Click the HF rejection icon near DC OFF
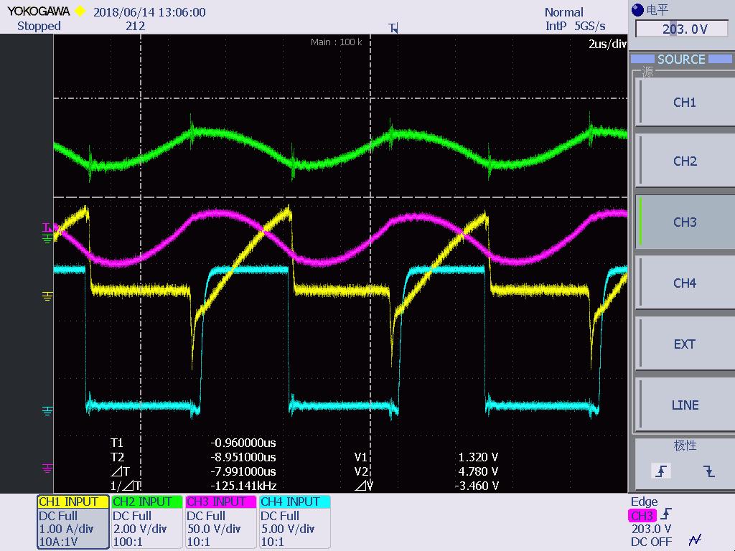This screenshot has height=551, width=735. 695,540
